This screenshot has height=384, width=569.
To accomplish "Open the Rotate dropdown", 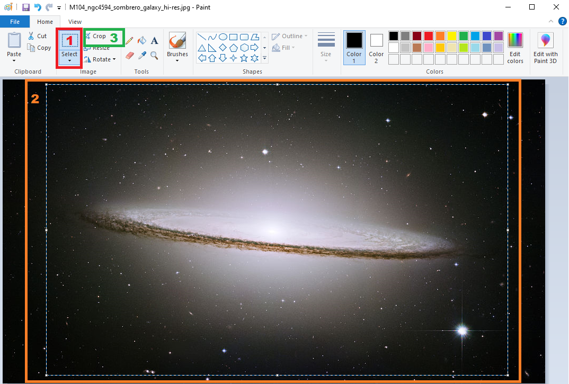I will point(100,59).
